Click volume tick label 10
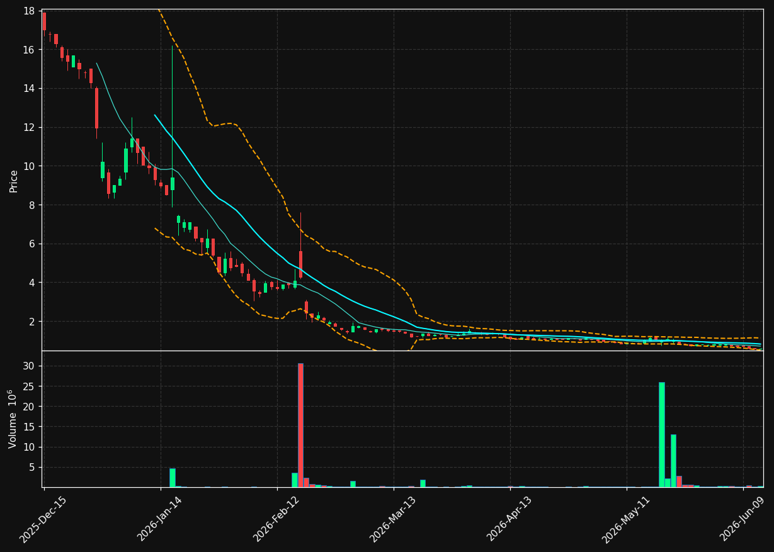 click(29, 447)
